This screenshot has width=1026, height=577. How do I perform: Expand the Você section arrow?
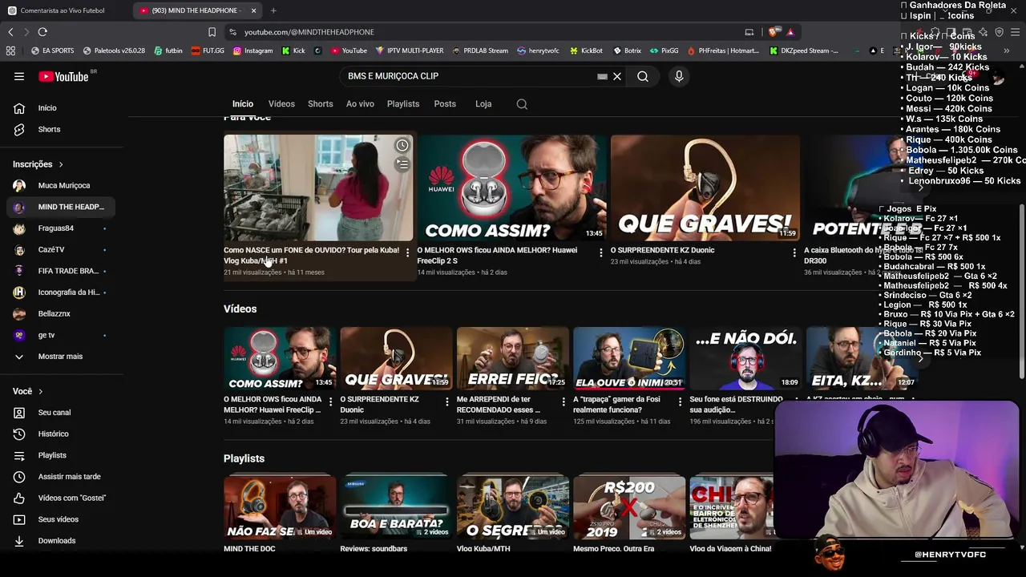point(40,391)
